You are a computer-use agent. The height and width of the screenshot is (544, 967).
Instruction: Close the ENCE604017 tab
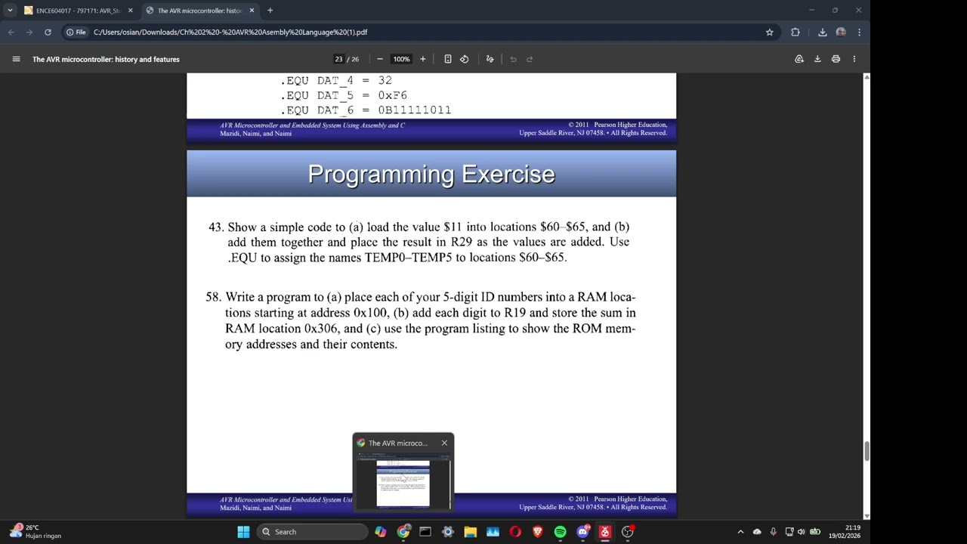130,11
